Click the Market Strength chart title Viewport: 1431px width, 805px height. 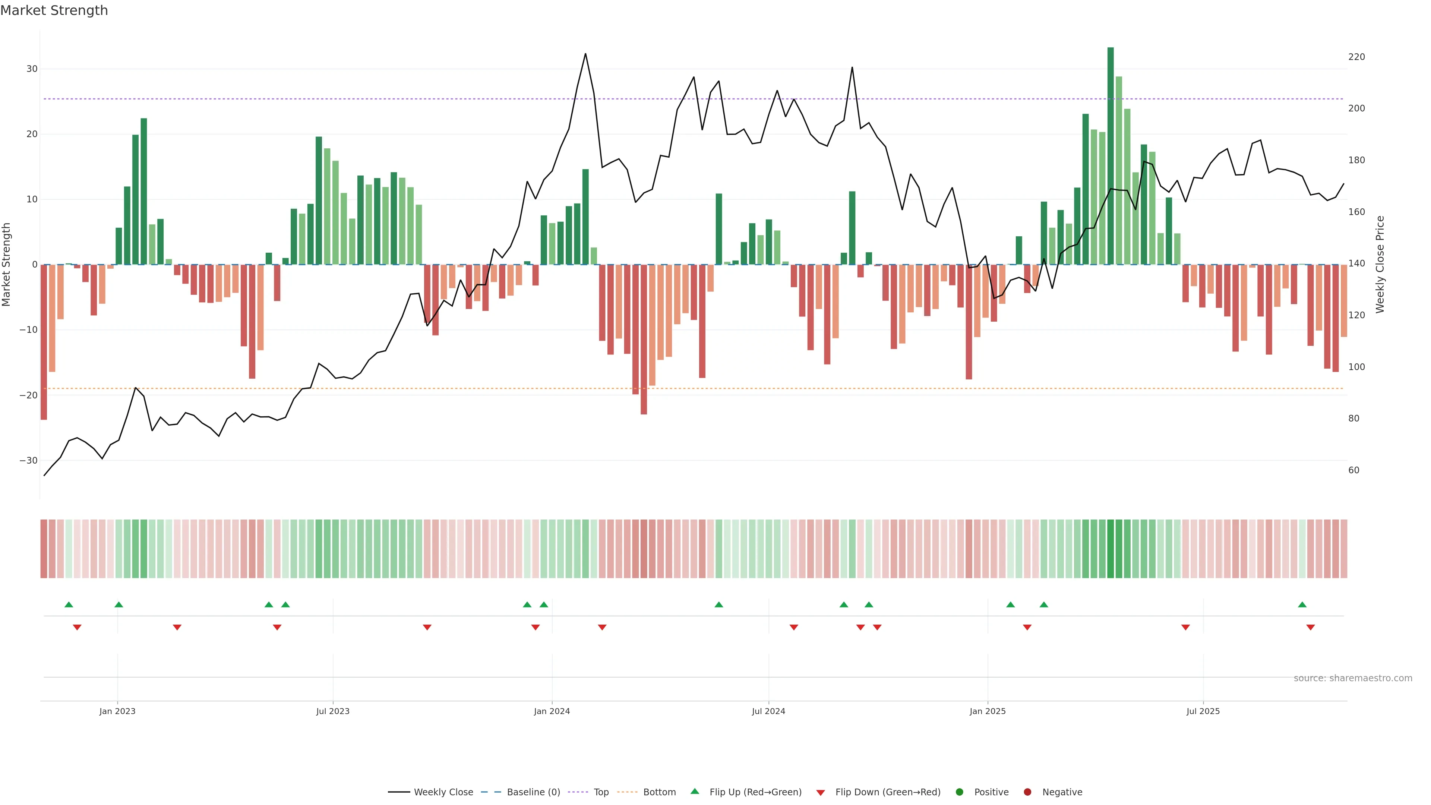(54, 10)
